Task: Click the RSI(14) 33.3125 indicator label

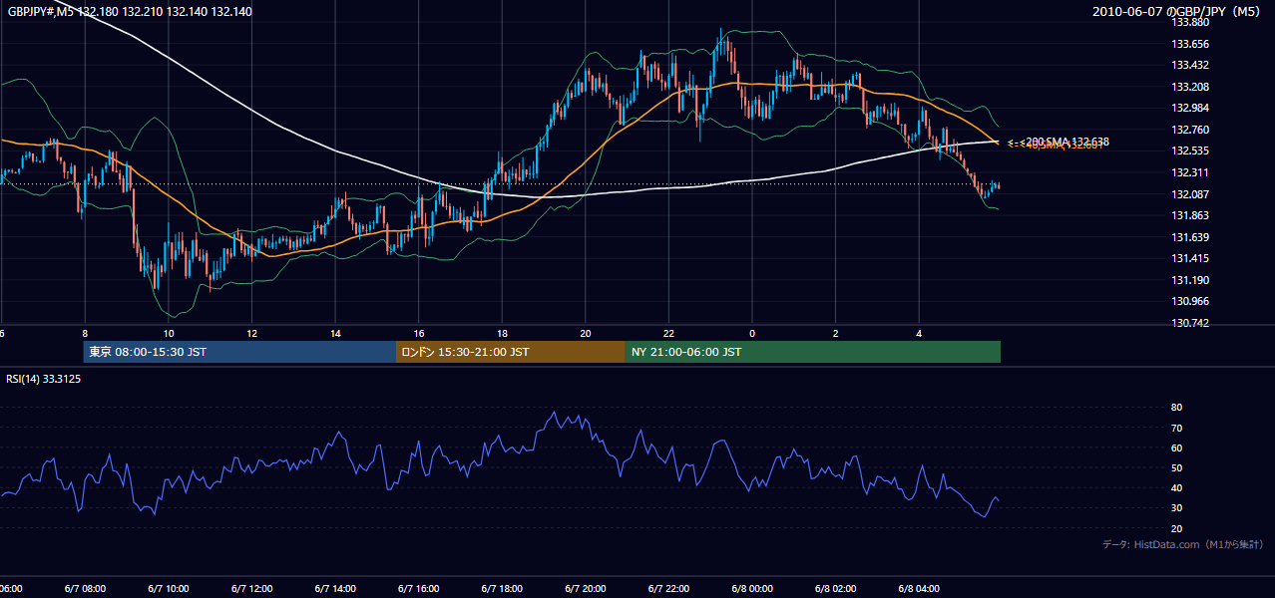Action: 44,379
